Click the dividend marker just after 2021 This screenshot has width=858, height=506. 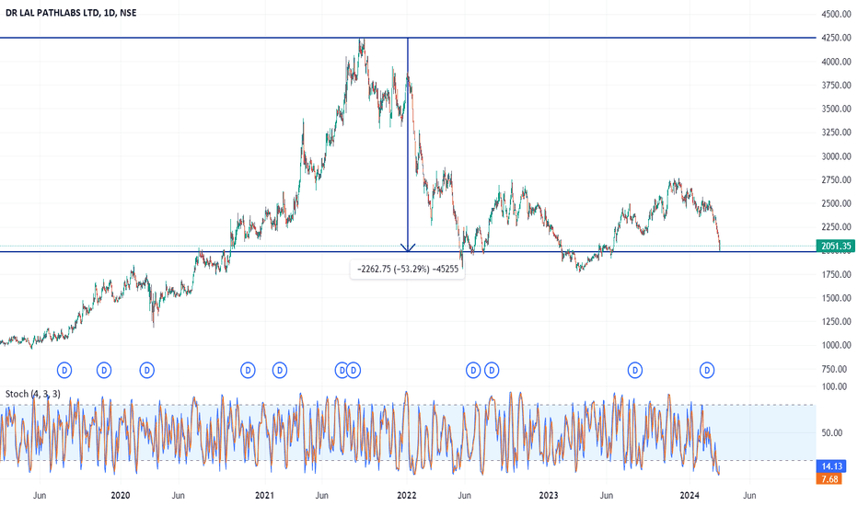(280, 371)
